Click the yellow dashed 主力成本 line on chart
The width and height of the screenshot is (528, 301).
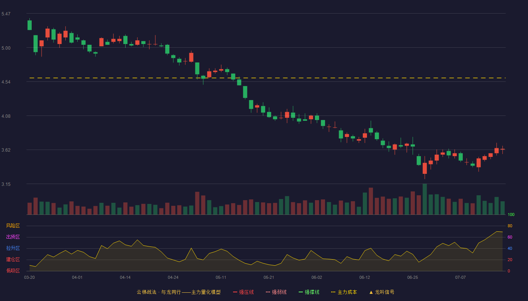tap(267, 78)
